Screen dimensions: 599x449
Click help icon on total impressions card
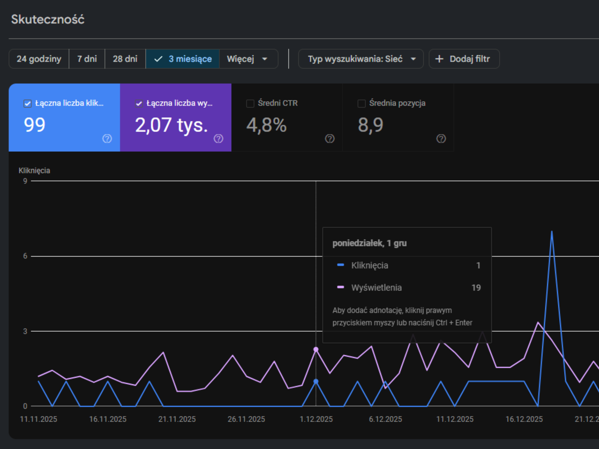pyautogui.click(x=218, y=139)
